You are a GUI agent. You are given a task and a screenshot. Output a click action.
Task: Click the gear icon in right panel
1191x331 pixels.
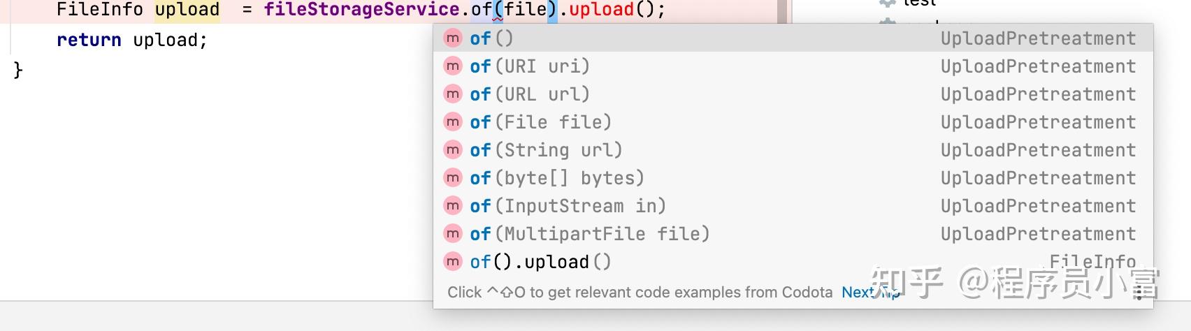(887, 3)
